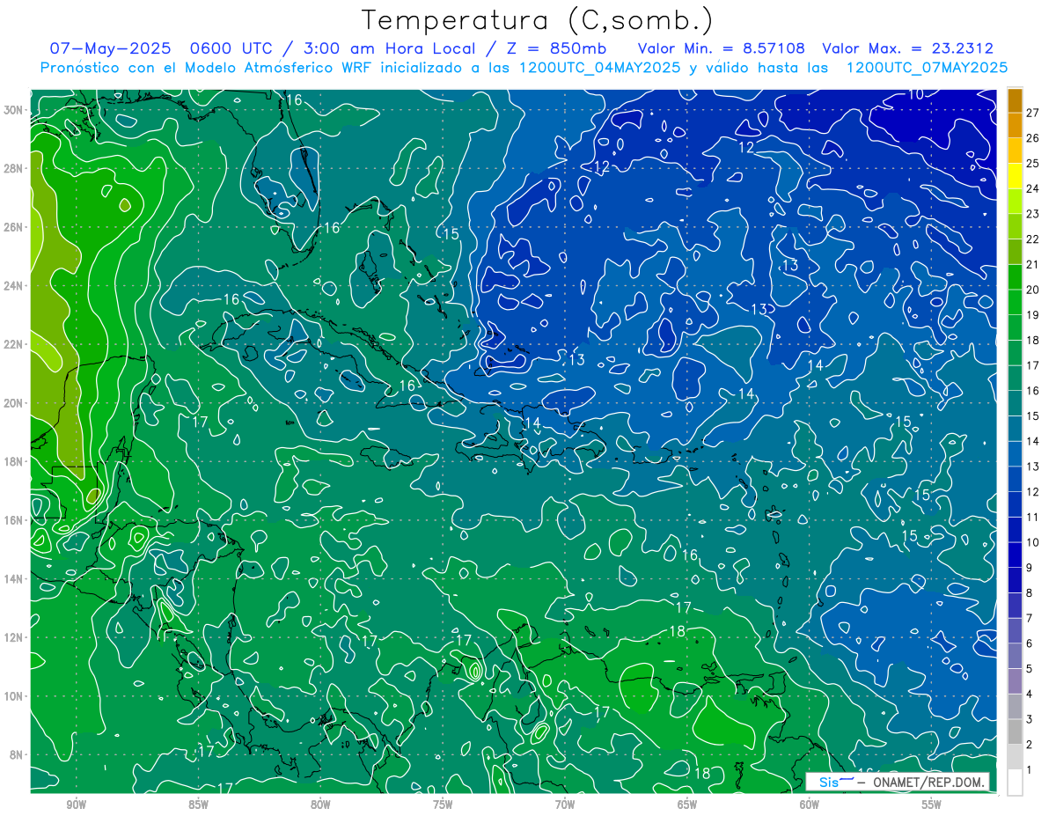Click the 85W longitude axis label
Image resolution: width=1056 pixels, height=816 pixels.
tap(198, 805)
